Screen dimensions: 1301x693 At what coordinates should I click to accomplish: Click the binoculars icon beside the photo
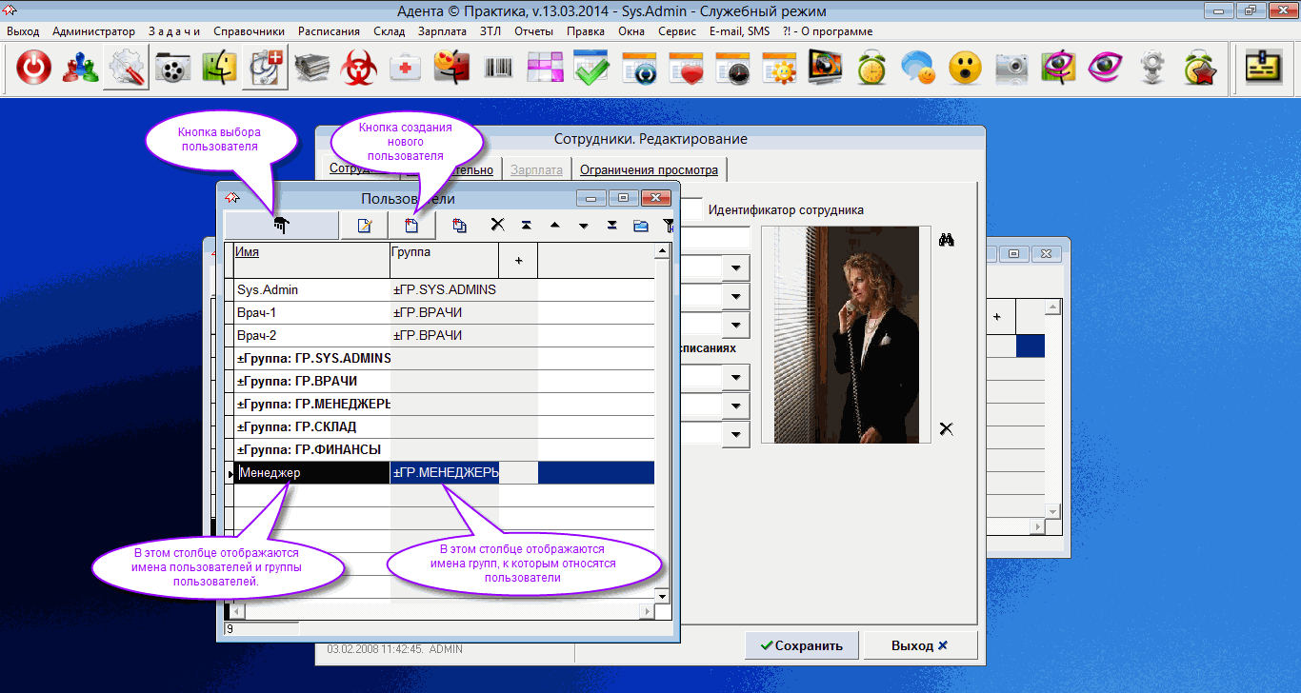pos(946,240)
